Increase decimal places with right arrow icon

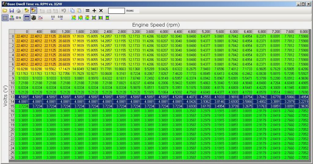click(x=60, y=18)
